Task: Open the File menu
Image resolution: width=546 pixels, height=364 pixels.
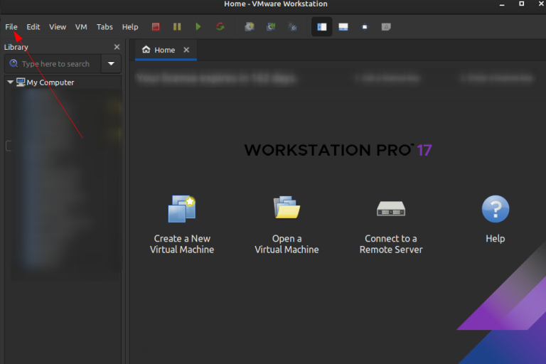Action: [11, 27]
